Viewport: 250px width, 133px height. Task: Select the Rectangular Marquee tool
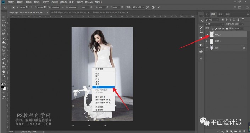coord(4,21)
